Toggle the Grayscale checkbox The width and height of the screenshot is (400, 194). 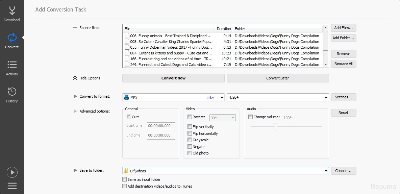[x=190, y=140]
